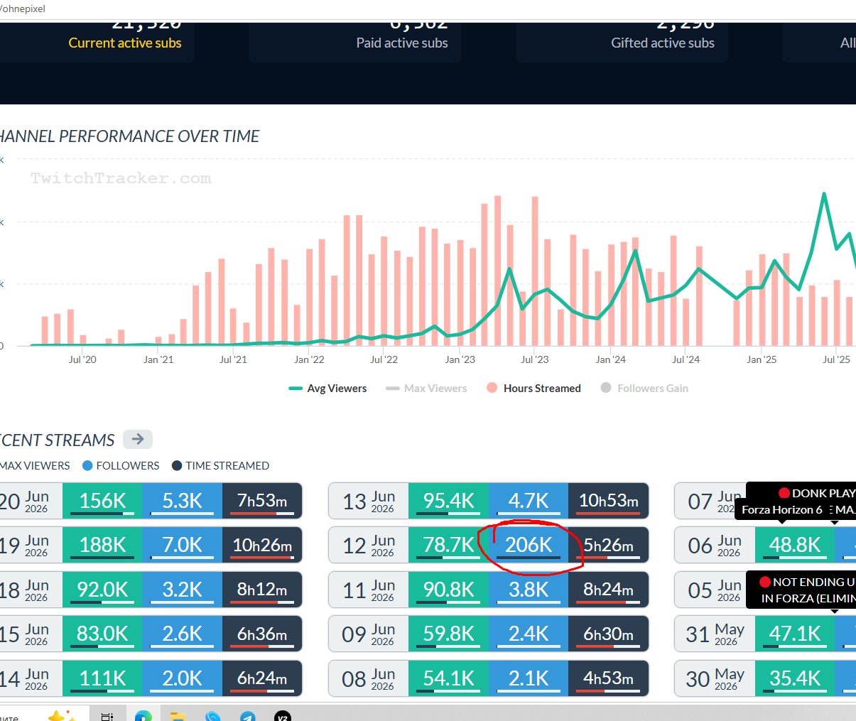The image size is (856, 721).
Task: Toggle Max Viewers series in chart legend
Action: point(426,388)
